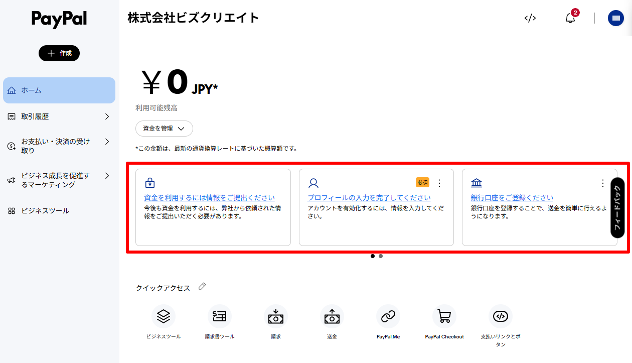The image size is (632, 363).
Task: Expand the 資金を管理 dropdown
Action: (164, 129)
